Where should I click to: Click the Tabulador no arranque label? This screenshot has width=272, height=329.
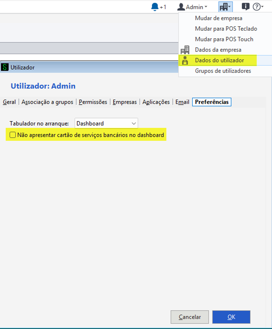[x=39, y=123]
